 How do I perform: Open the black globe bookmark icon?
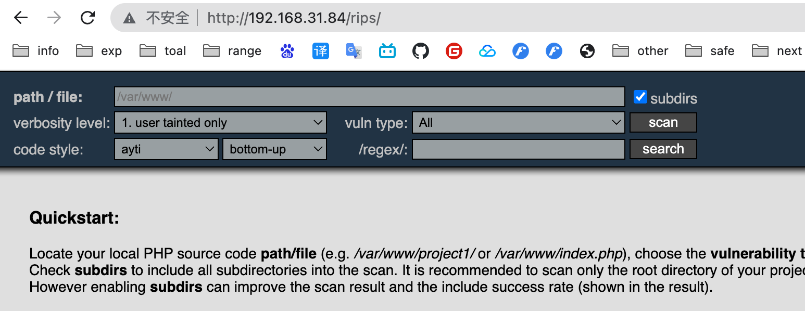click(x=587, y=51)
